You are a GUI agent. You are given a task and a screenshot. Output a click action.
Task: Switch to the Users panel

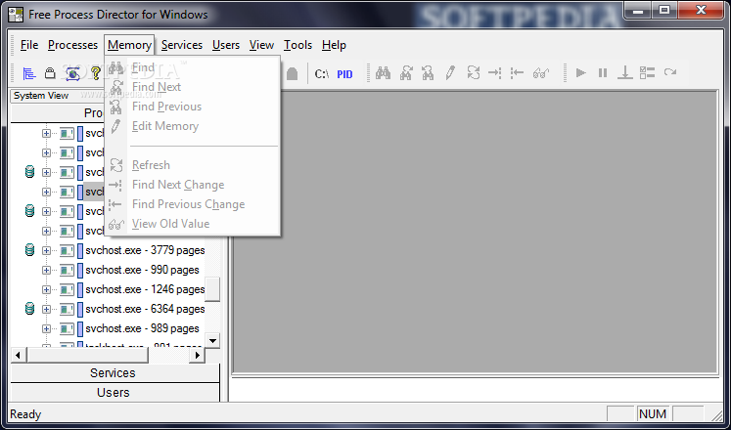tap(114, 392)
